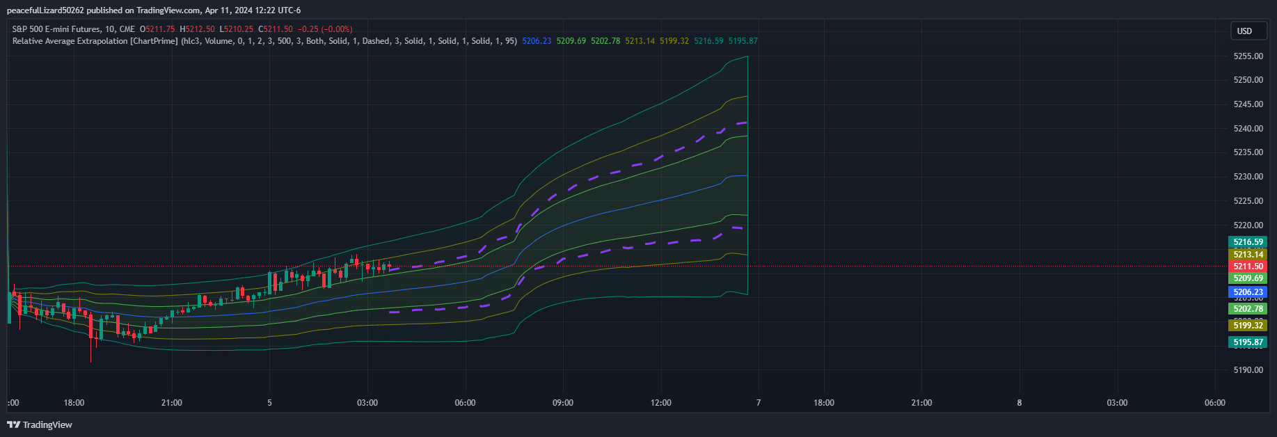Click the 5209.69 value in the indicator legend

[x=571, y=41]
